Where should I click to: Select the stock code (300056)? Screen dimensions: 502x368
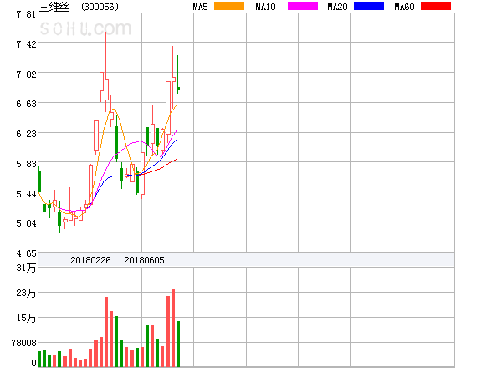pyautogui.click(x=100, y=7)
